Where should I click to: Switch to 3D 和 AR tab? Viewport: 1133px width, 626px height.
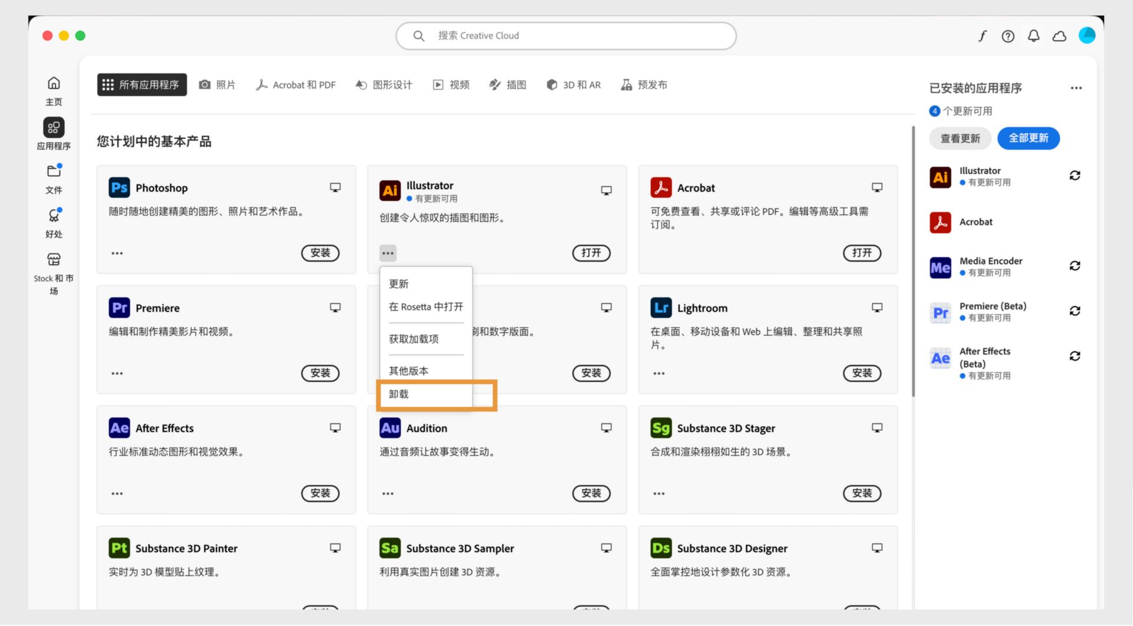click(x=574, y=85)
